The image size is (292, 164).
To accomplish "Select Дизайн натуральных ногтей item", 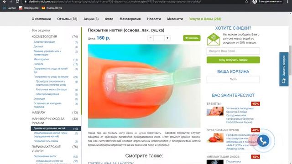I will tap(56, 128).
